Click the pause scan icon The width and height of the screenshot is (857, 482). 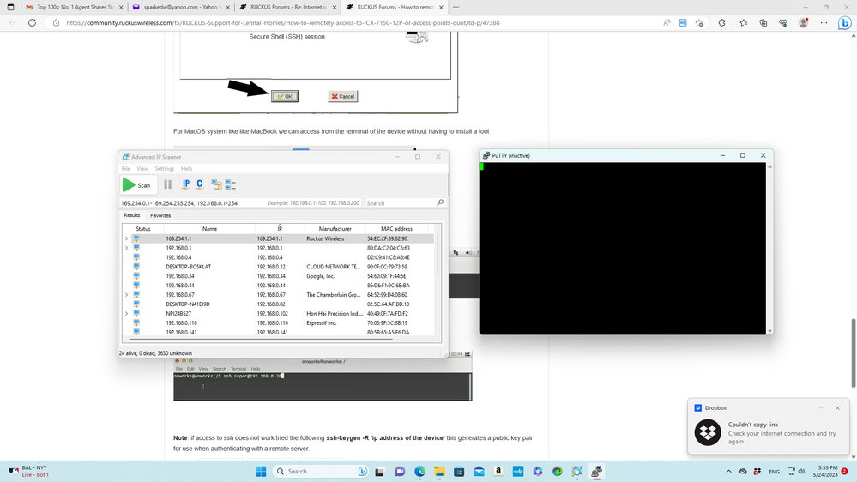point(167,184)
